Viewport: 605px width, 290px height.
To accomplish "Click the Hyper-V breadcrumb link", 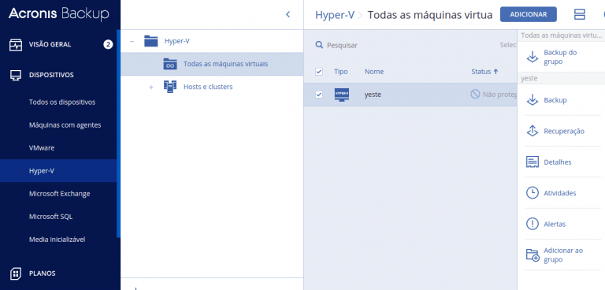I will pos(335,15).
